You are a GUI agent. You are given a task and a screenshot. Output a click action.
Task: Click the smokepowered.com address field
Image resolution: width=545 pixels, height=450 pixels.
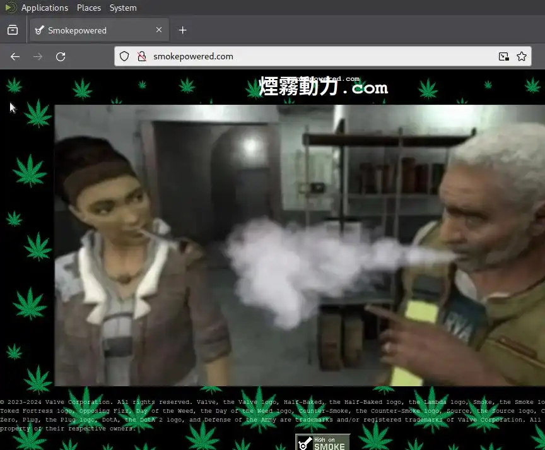(x=322, y=56)
